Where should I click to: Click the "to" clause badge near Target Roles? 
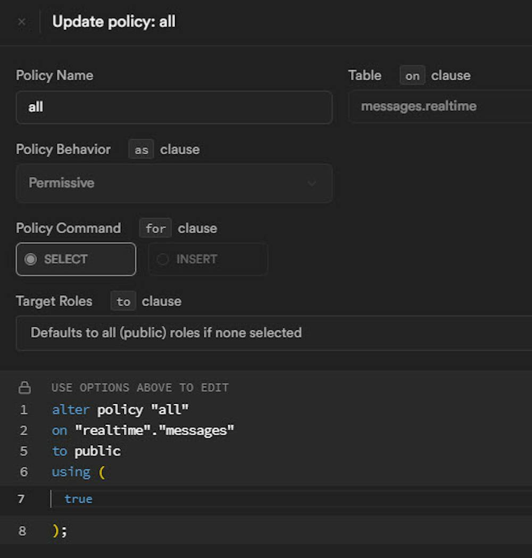(x=123, y=302)
